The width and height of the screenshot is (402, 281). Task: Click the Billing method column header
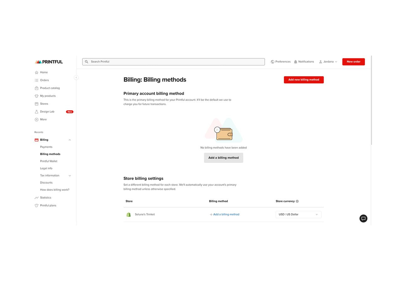pos(219,201)
